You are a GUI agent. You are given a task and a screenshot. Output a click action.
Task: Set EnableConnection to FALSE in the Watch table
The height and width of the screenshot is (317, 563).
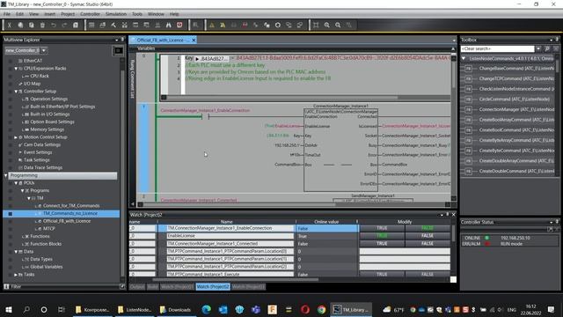click(428, 228)
